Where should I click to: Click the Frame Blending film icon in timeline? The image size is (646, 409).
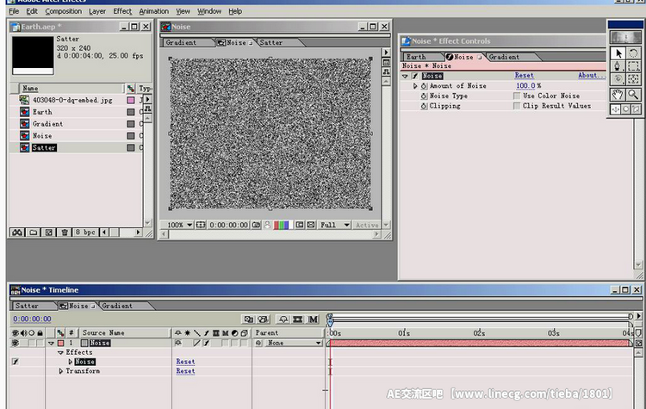click(298, 319)
